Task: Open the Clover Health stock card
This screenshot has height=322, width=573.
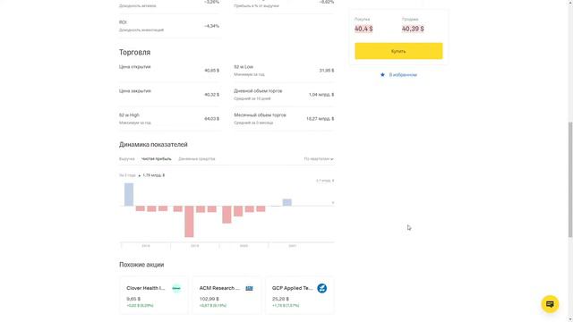Action: click(154, 295)
